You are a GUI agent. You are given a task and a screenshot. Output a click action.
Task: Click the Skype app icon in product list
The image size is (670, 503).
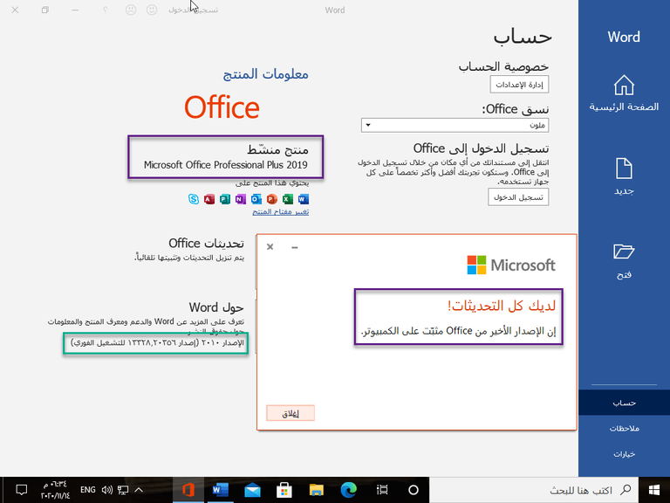coord(194,199)
